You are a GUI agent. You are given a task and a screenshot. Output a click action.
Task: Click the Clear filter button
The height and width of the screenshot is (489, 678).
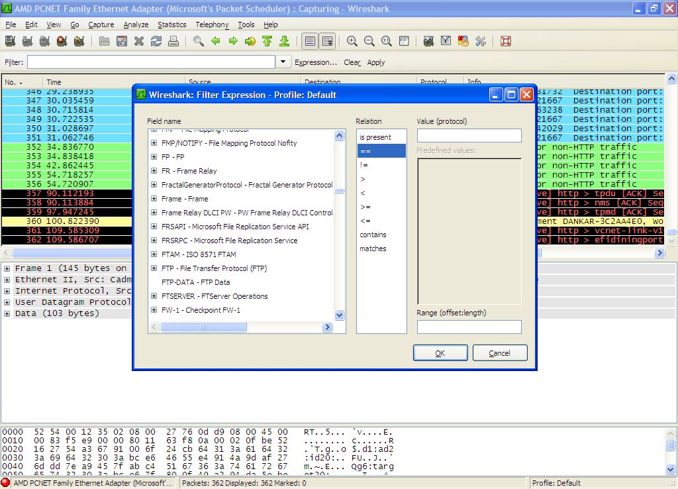(x=352, y=62)
